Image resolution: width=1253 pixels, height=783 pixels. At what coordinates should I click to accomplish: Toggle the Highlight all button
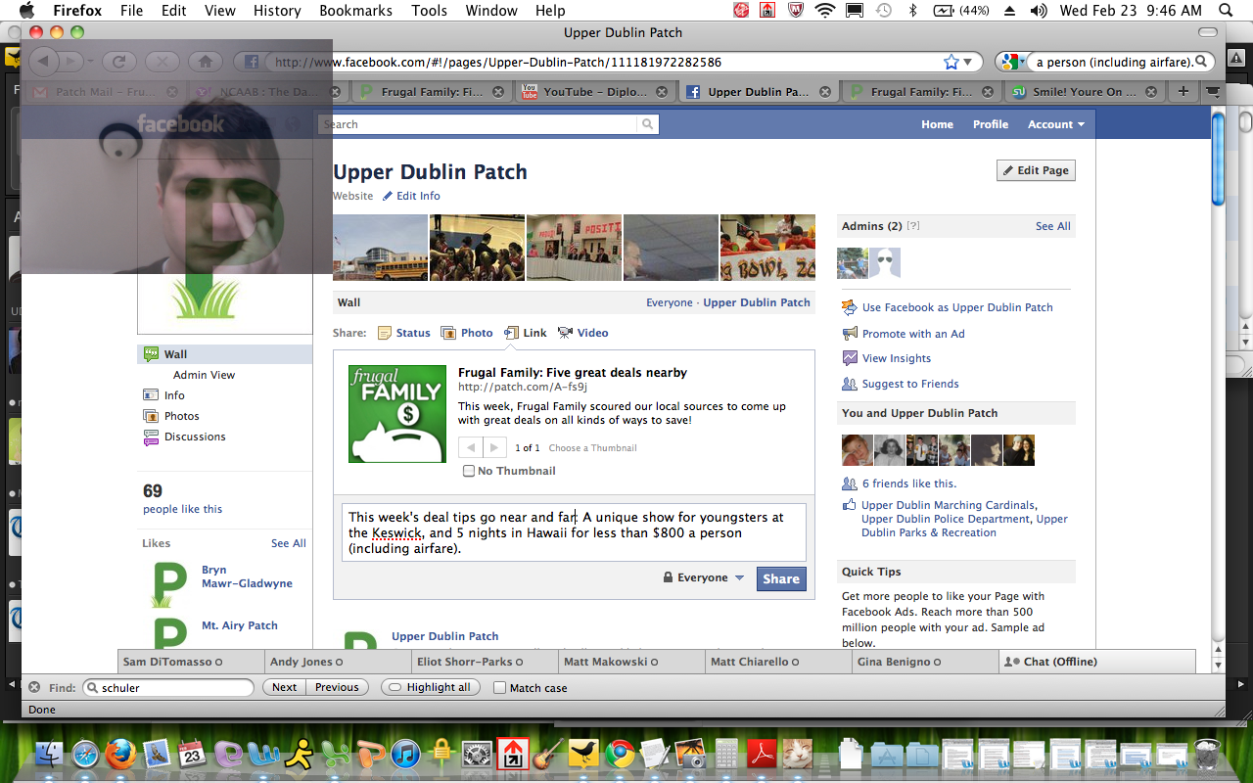point(431,687)
